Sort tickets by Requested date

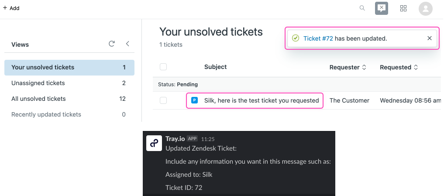(399, 67)
